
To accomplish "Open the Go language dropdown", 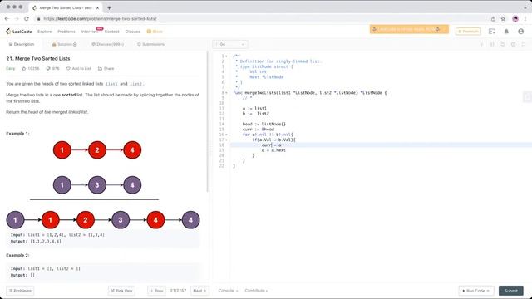I will [x=230, y=44].
